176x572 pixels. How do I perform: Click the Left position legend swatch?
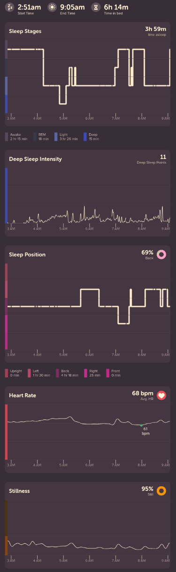[29, 373]
